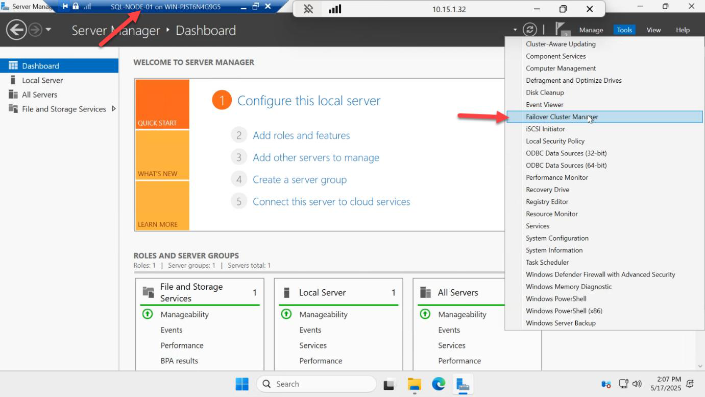Screen dimensions: 705x397
Task: Click Connect this server to cloud services
Action: pos(331,202)
